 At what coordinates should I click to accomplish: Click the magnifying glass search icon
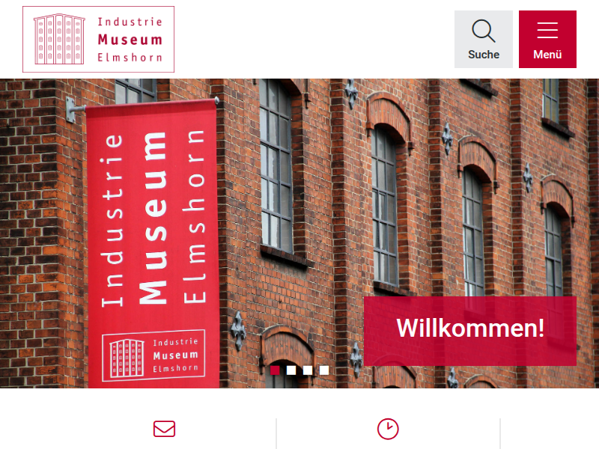(x=484, y=31)
